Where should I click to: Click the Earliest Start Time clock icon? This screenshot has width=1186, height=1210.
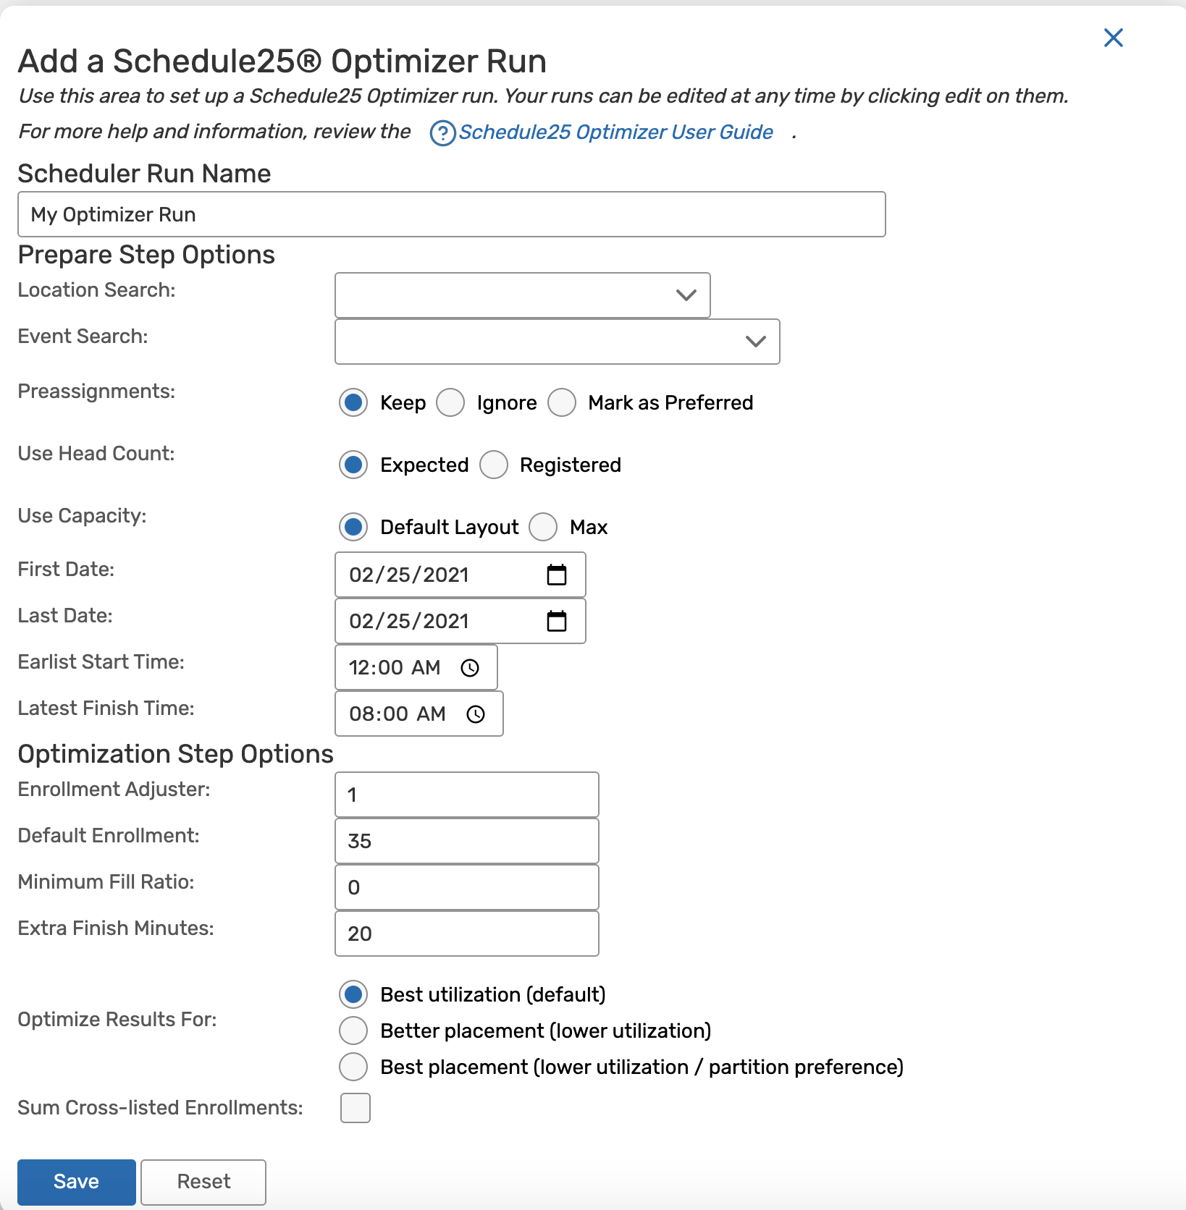pos(470,668)
